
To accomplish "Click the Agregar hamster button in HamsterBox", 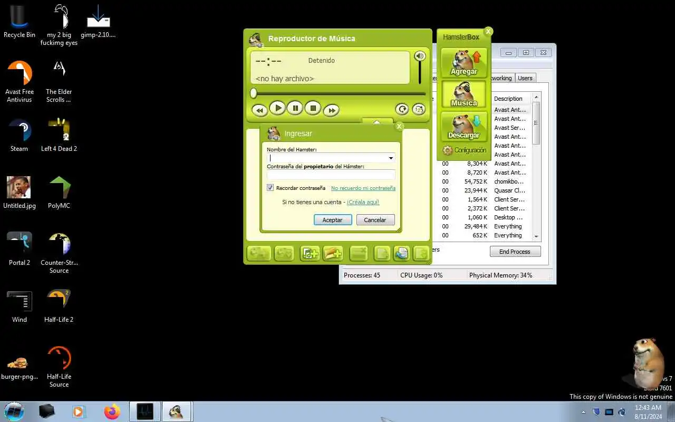I will 464,62.
